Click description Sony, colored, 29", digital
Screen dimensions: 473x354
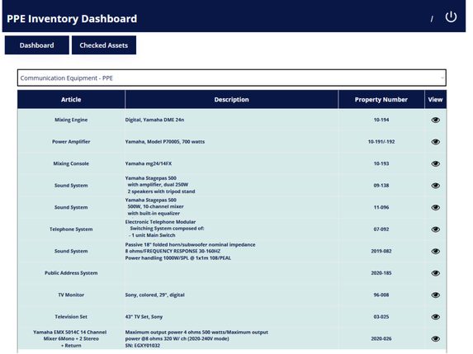coord(154,295)
